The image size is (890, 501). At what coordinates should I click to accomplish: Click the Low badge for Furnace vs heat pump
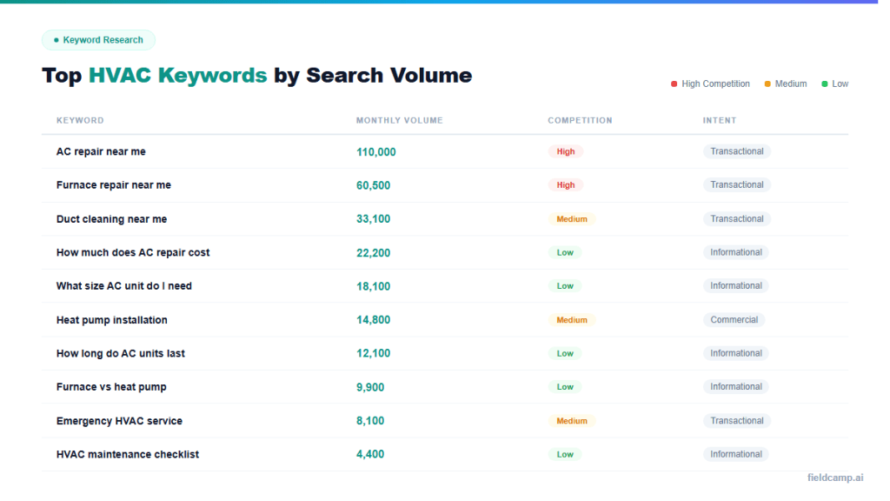[564, 386]
